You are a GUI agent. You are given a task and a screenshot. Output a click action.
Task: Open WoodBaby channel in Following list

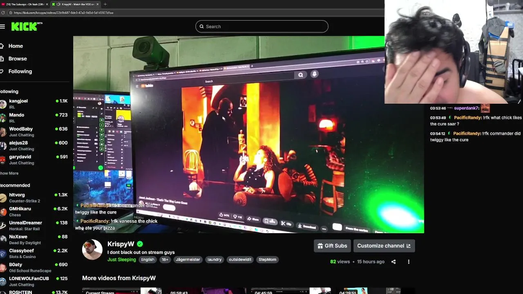(x=34, y=131)
